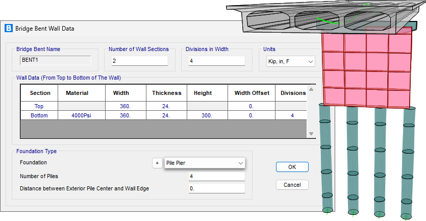
Task: Expand the Pile Pier foundation dropdown
Action: (x=205, y=163)
